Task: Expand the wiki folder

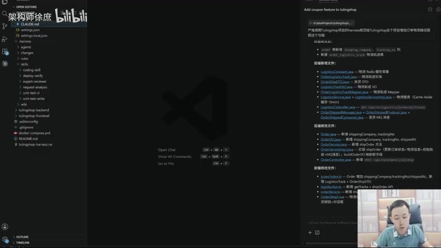Action: point(19,104)
